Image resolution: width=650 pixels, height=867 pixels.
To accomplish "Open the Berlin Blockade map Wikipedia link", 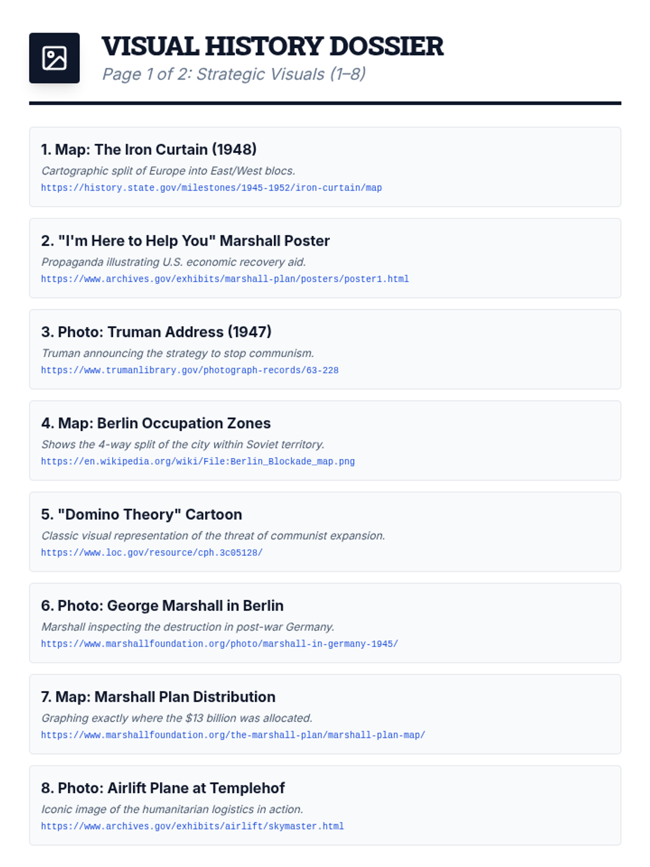I will tap(198, 462).
